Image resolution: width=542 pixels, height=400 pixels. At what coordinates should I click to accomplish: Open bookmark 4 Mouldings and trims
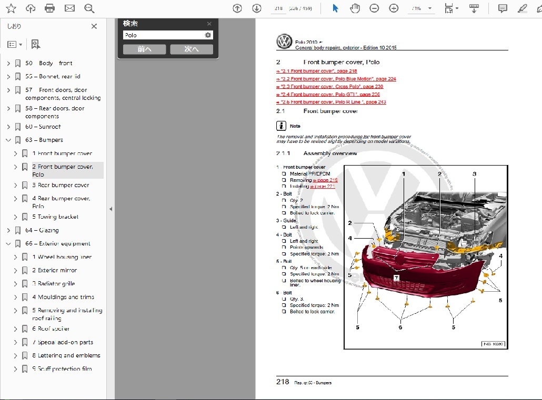(x=63, y=297)
